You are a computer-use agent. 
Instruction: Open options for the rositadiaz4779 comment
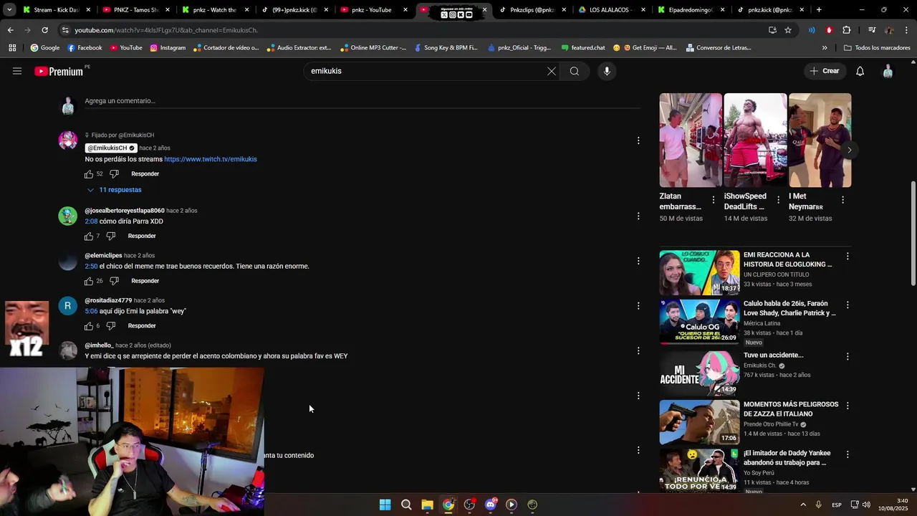click(638, 306)
